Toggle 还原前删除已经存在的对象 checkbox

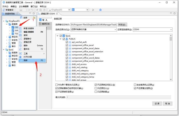(x=56, y=88)
